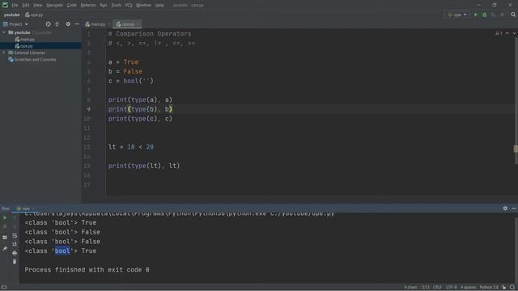Screen dimensions: 518x291
Task: Click 'Process finished with exit code 0' text
Action: point(87,270)
